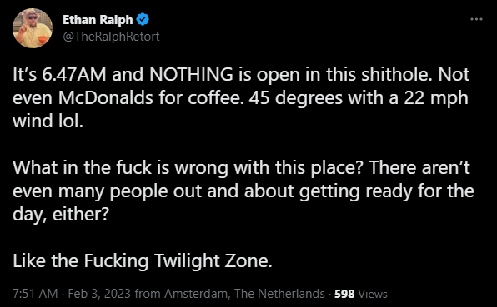Viewport: 497px width, 307px height.
Task: Click the 6.47AM text in the tweet
Action: click(74, 75)
